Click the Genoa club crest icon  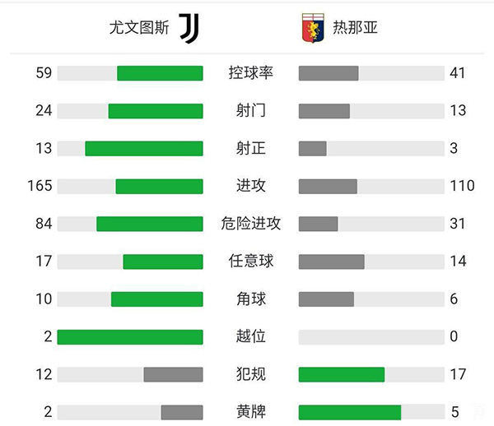click(312, 28)
